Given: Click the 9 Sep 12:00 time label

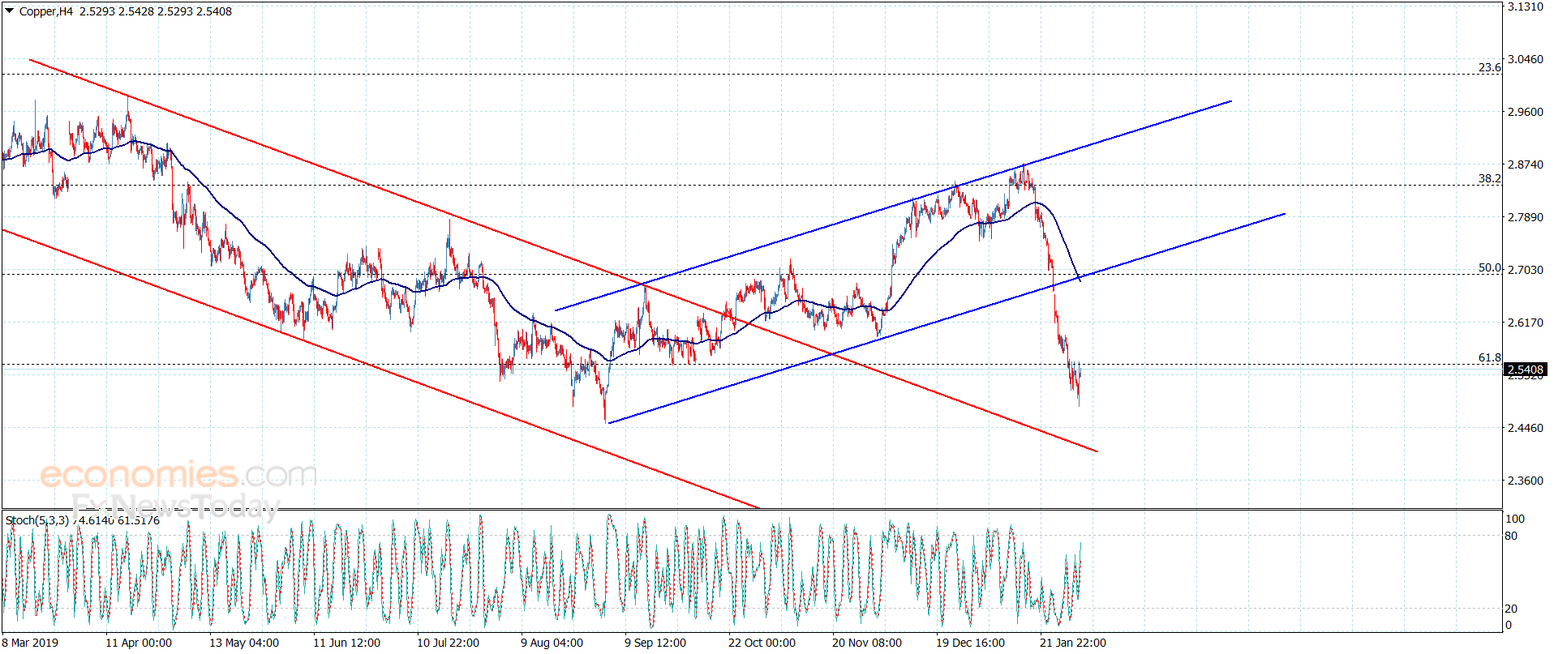Looking at the screenshot, I should 655,643.
